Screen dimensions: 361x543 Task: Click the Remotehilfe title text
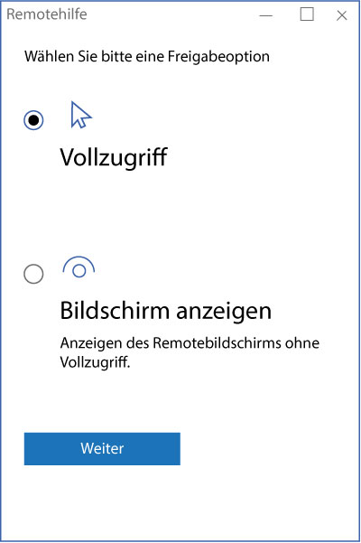tap(47, 14)
